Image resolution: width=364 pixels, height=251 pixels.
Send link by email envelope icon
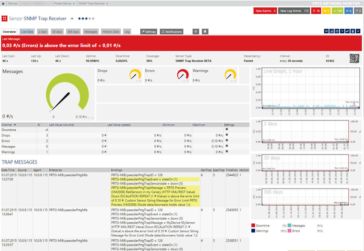[337, 31]
